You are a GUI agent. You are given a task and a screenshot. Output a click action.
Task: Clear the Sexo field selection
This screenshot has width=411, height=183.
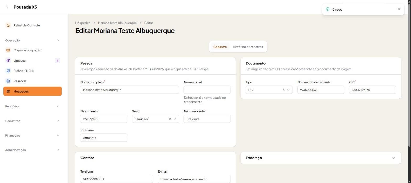coord(170,119)
